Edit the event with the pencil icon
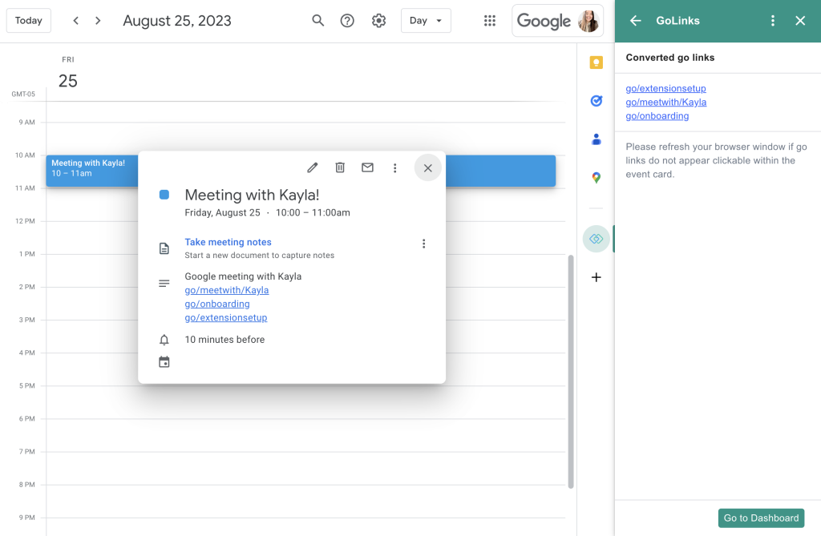The height and width of the screenshot is (536, 821). 312,167
